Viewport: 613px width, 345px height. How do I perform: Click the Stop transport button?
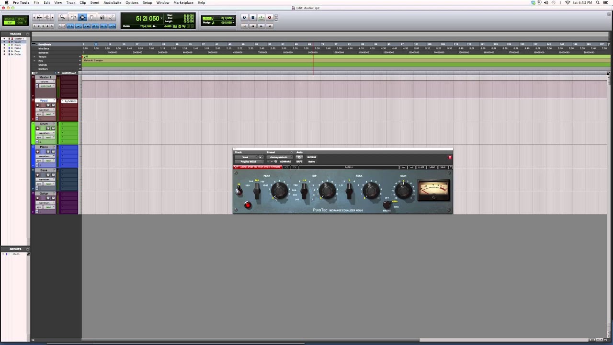pos(253,18)
